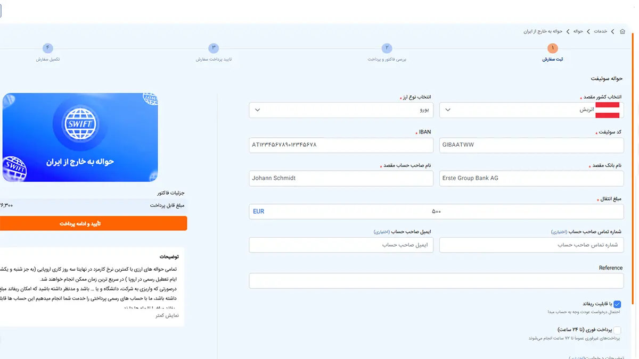Viewport: 639px width, 359px height.
Task: Click step 2 circle بررسی فاکتور و پرداخت
Action: coord(387,48)
